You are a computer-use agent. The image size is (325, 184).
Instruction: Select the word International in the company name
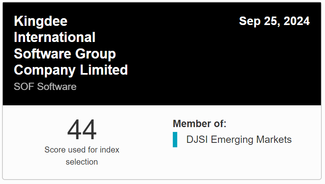tap(55, 38)
